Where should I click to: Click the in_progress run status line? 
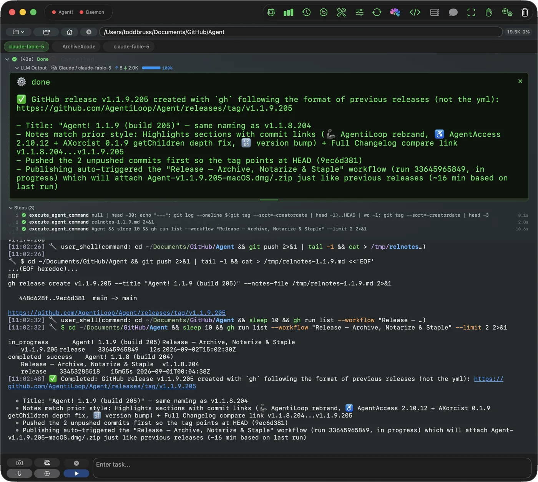151,342
